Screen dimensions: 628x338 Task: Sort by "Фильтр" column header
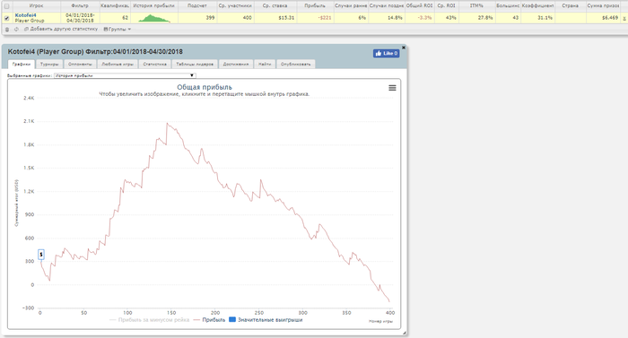(x=80, y=6)
